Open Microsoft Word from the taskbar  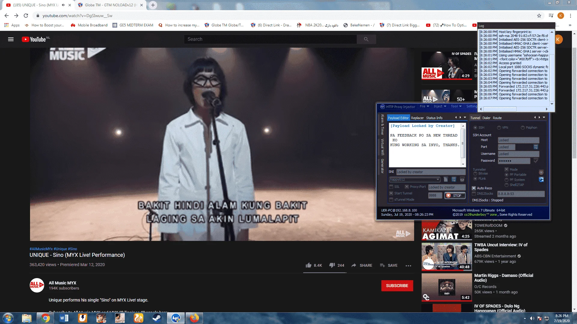[64, 318]
